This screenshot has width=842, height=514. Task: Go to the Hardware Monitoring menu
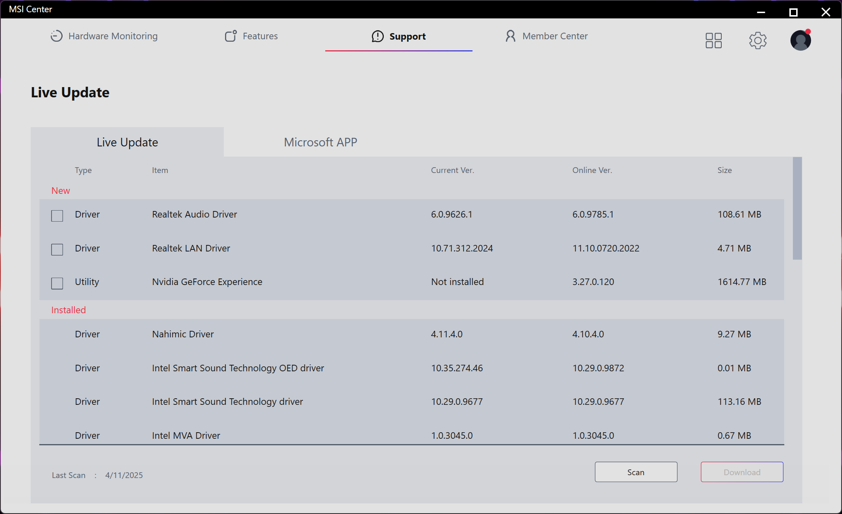(113, 36)
